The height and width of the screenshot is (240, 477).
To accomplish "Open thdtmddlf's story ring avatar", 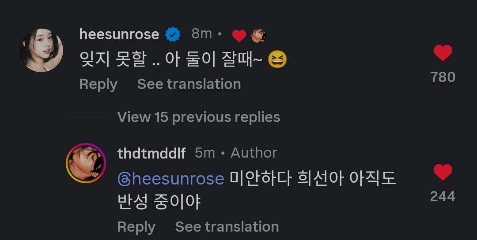I will click(x=86, y=162).
